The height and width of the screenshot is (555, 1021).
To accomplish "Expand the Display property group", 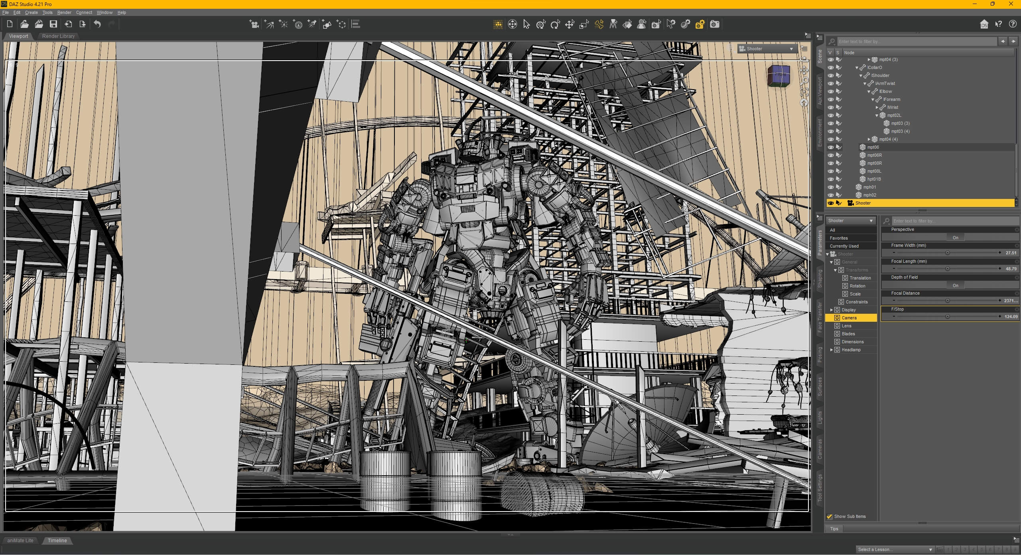I will (832, 310).
